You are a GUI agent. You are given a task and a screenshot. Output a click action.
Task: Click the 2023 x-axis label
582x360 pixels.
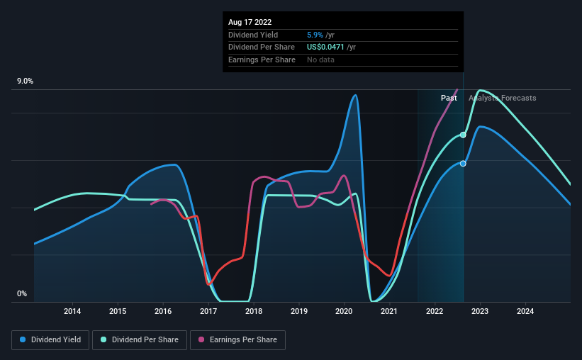click(x=480, y=311)
